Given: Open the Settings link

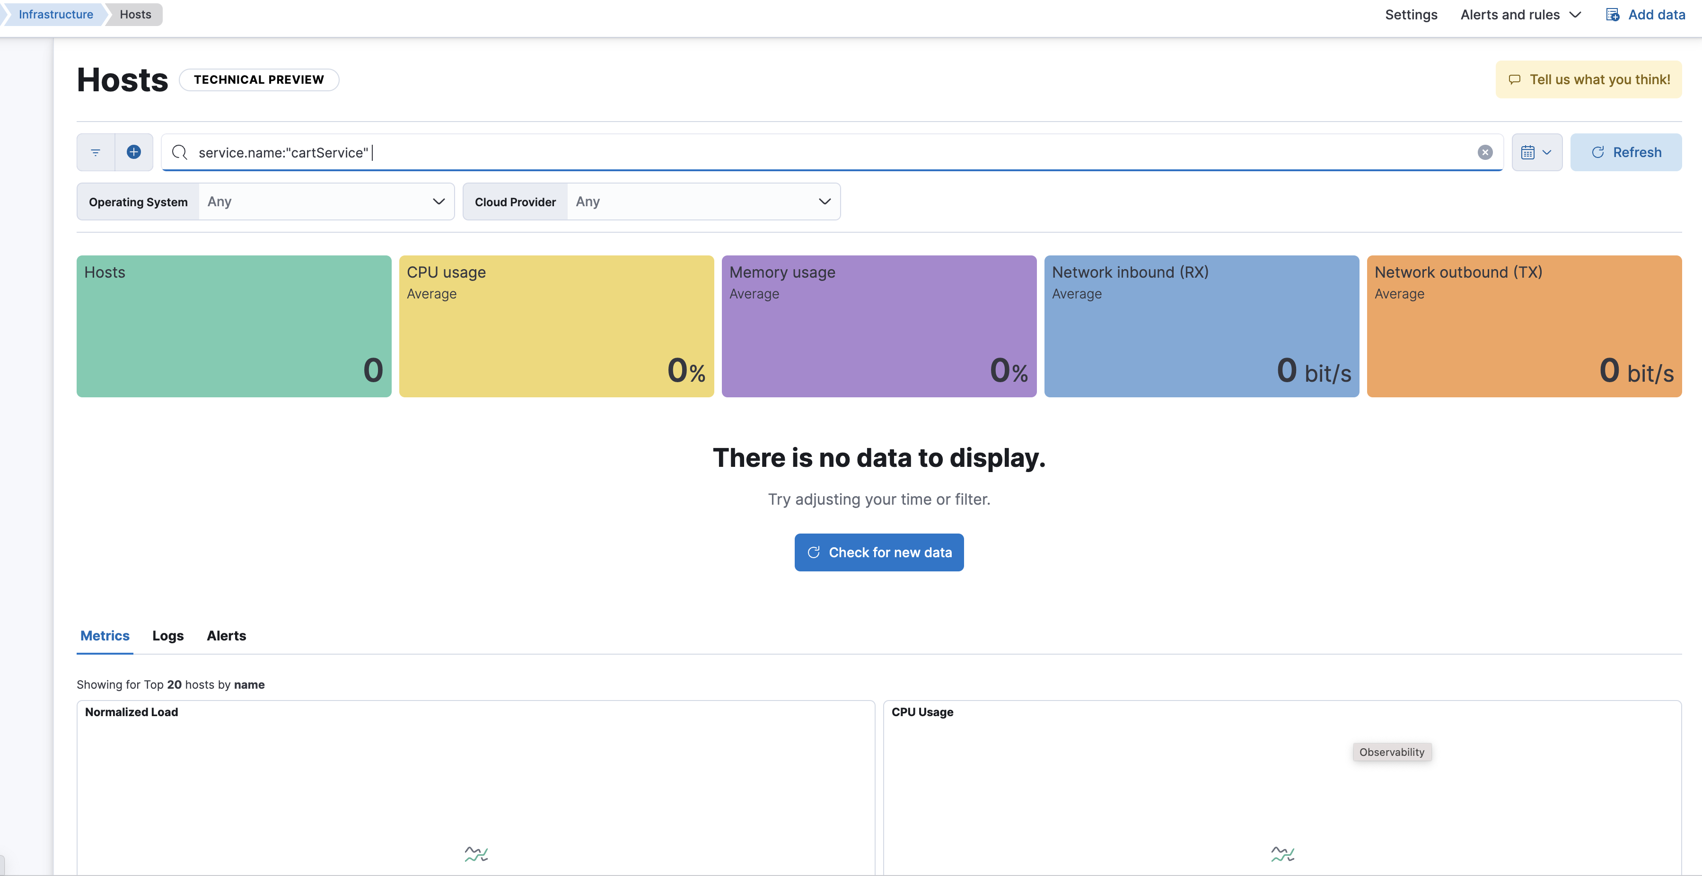Looking at the screenshot, I should pyautogui.click(x=1411, y=14).
